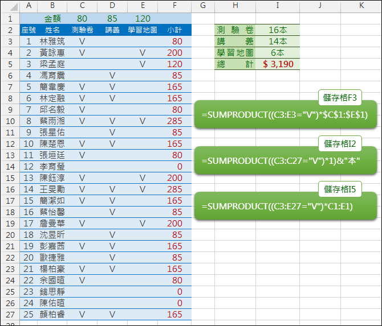This screenshot has width=382, height=326.
Task: Click the 儲存格I2 callout label
Action: pyautogui.click(x=340, y=144)
